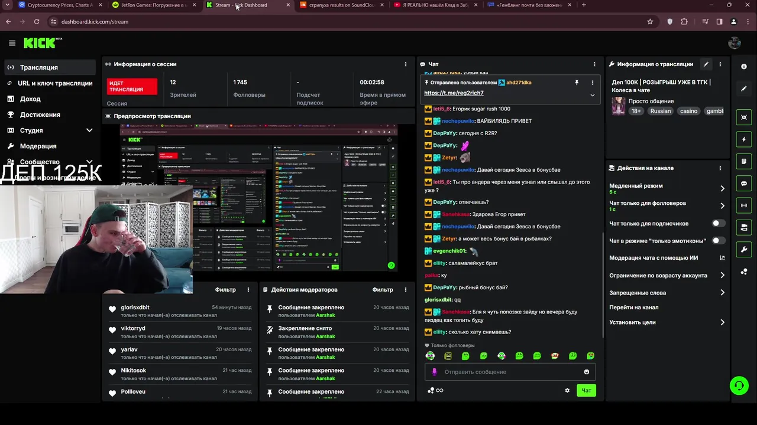Image resolution: width=757 pixels, height=425 pixels.
Task: Click the stream preview thumbnail
Action: point(258,197)
